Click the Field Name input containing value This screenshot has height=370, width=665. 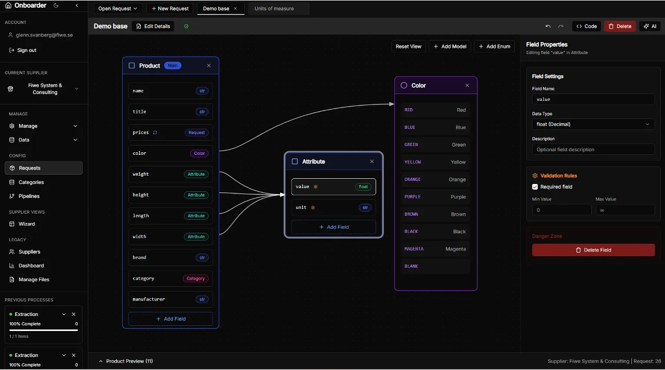coord(593,99)
